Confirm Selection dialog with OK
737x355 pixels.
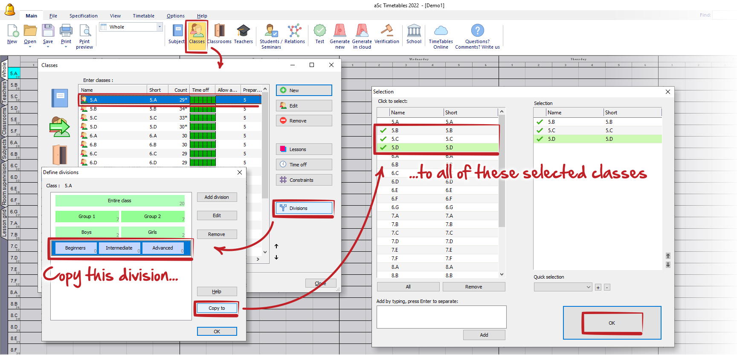pos(612,323)
